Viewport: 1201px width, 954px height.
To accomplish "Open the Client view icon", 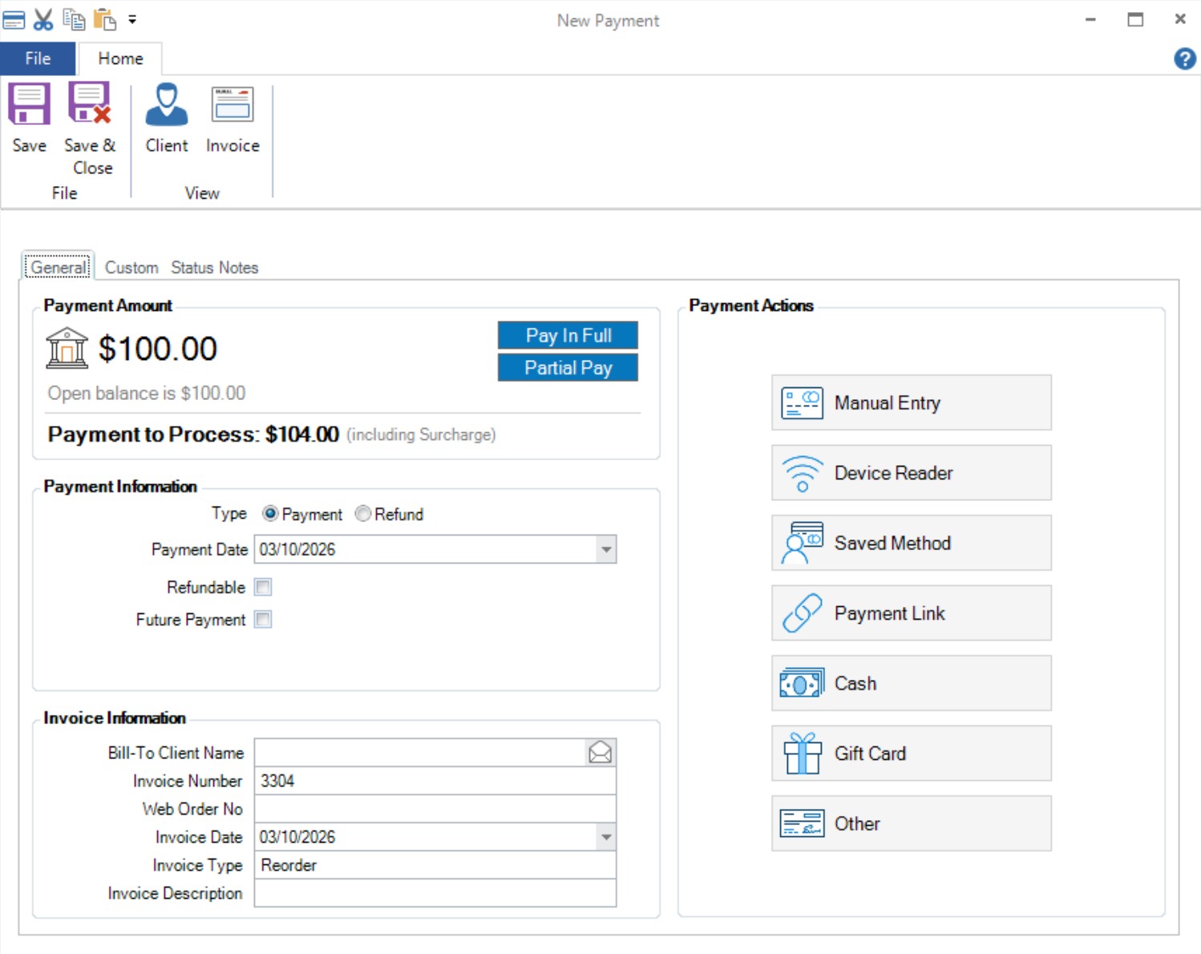I will click(167, 105).
